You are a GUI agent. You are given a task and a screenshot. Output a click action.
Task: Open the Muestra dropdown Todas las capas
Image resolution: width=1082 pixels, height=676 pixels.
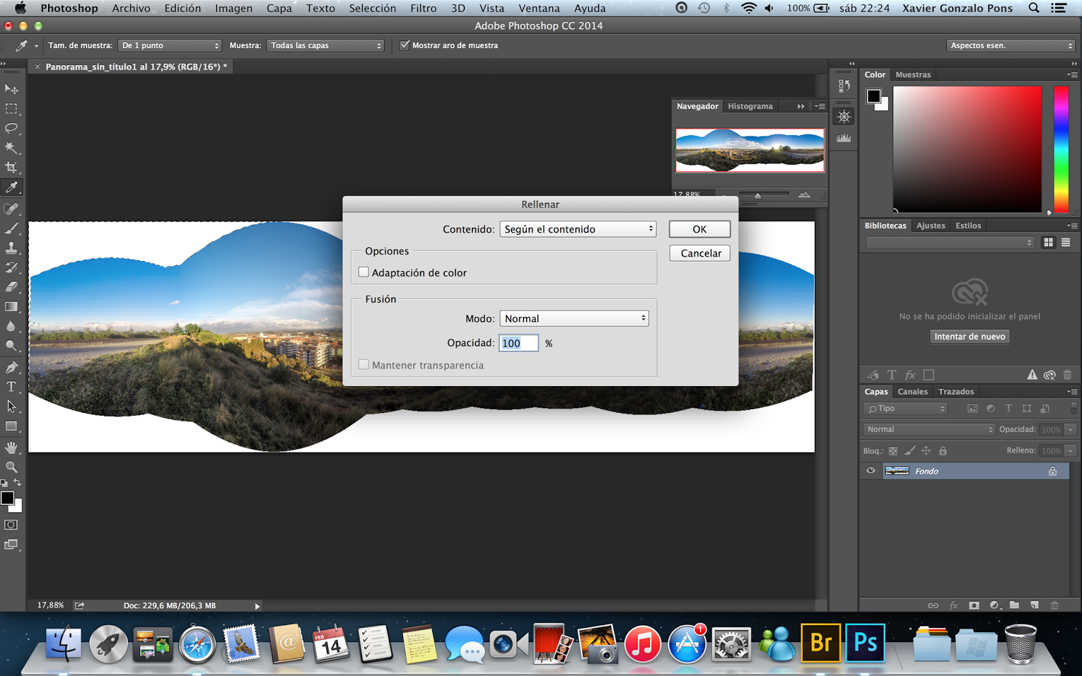(325, 45)
